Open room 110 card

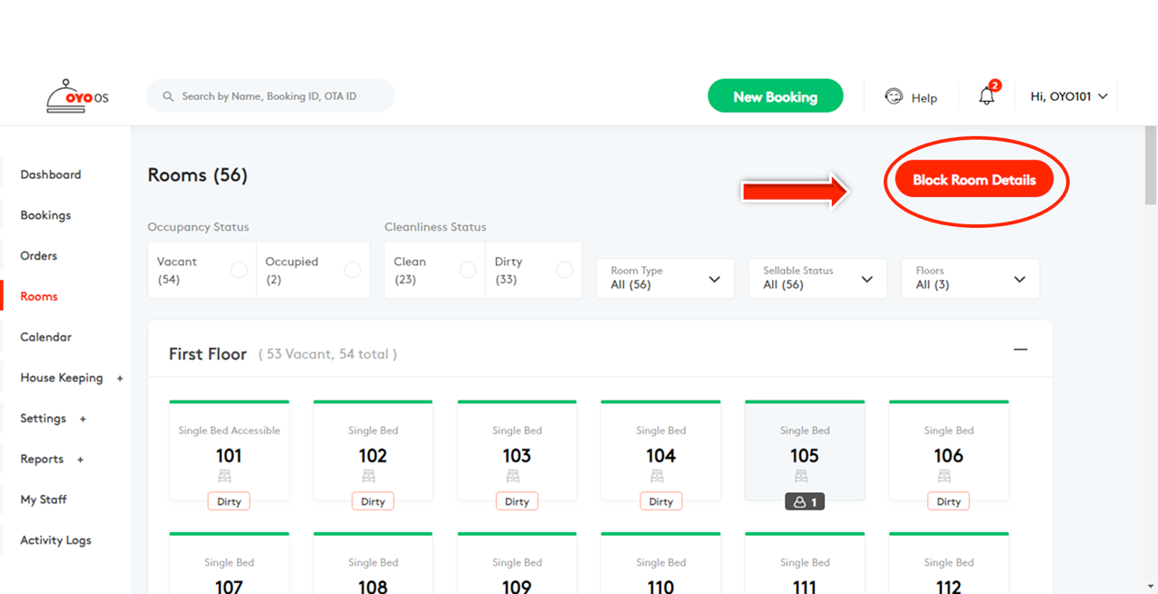point(661,564)
